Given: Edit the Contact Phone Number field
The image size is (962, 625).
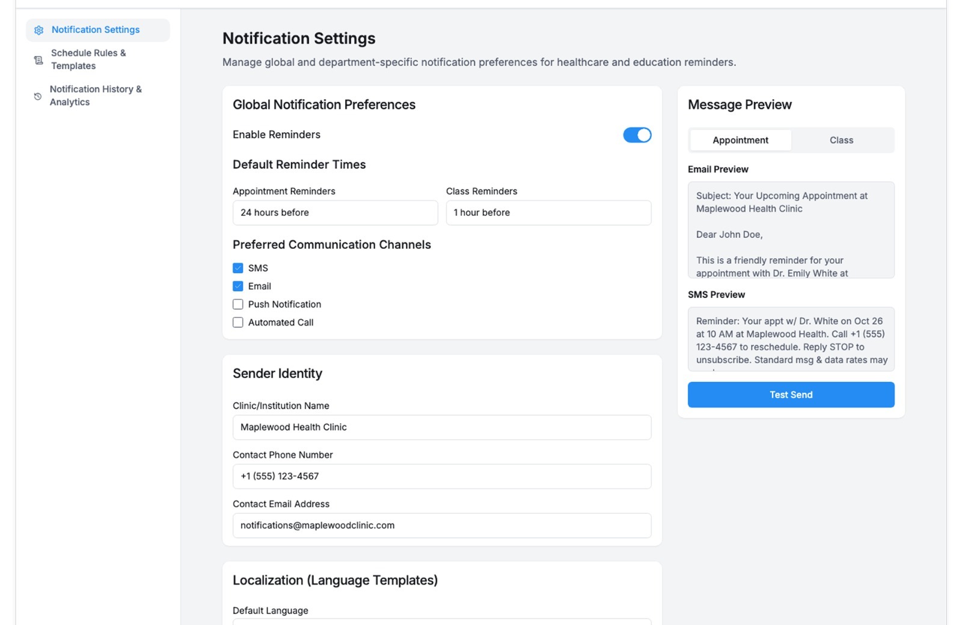Looking at the screenshot, I should point(441,477).
